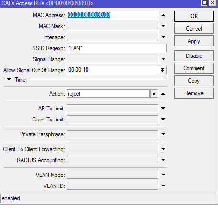Open the Action dropdown list
Image resolution: width=218 pixels, height=208 pixels.
click(154, 94)
